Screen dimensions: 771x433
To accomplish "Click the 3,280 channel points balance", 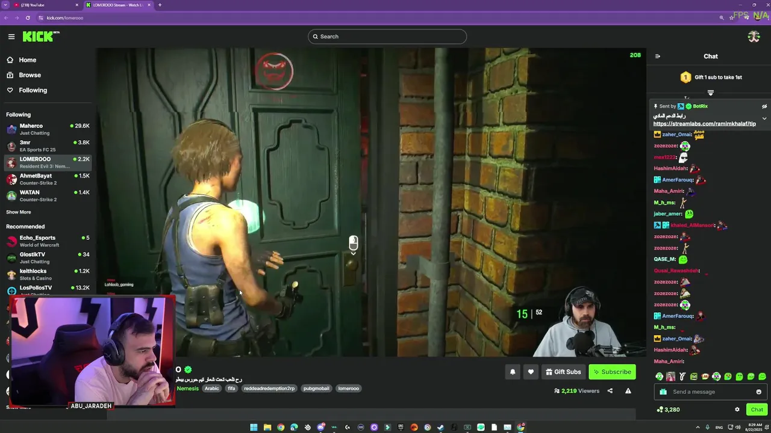I will tap(668, 410).
